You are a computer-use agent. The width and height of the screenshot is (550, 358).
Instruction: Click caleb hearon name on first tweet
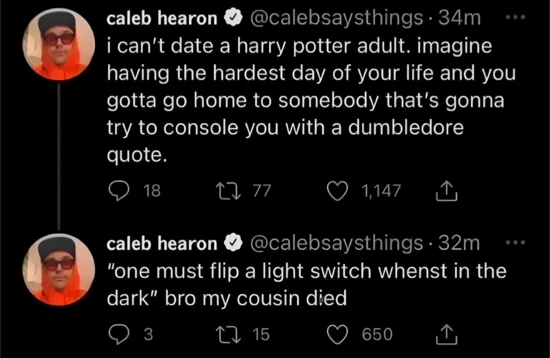click(161, 19)
